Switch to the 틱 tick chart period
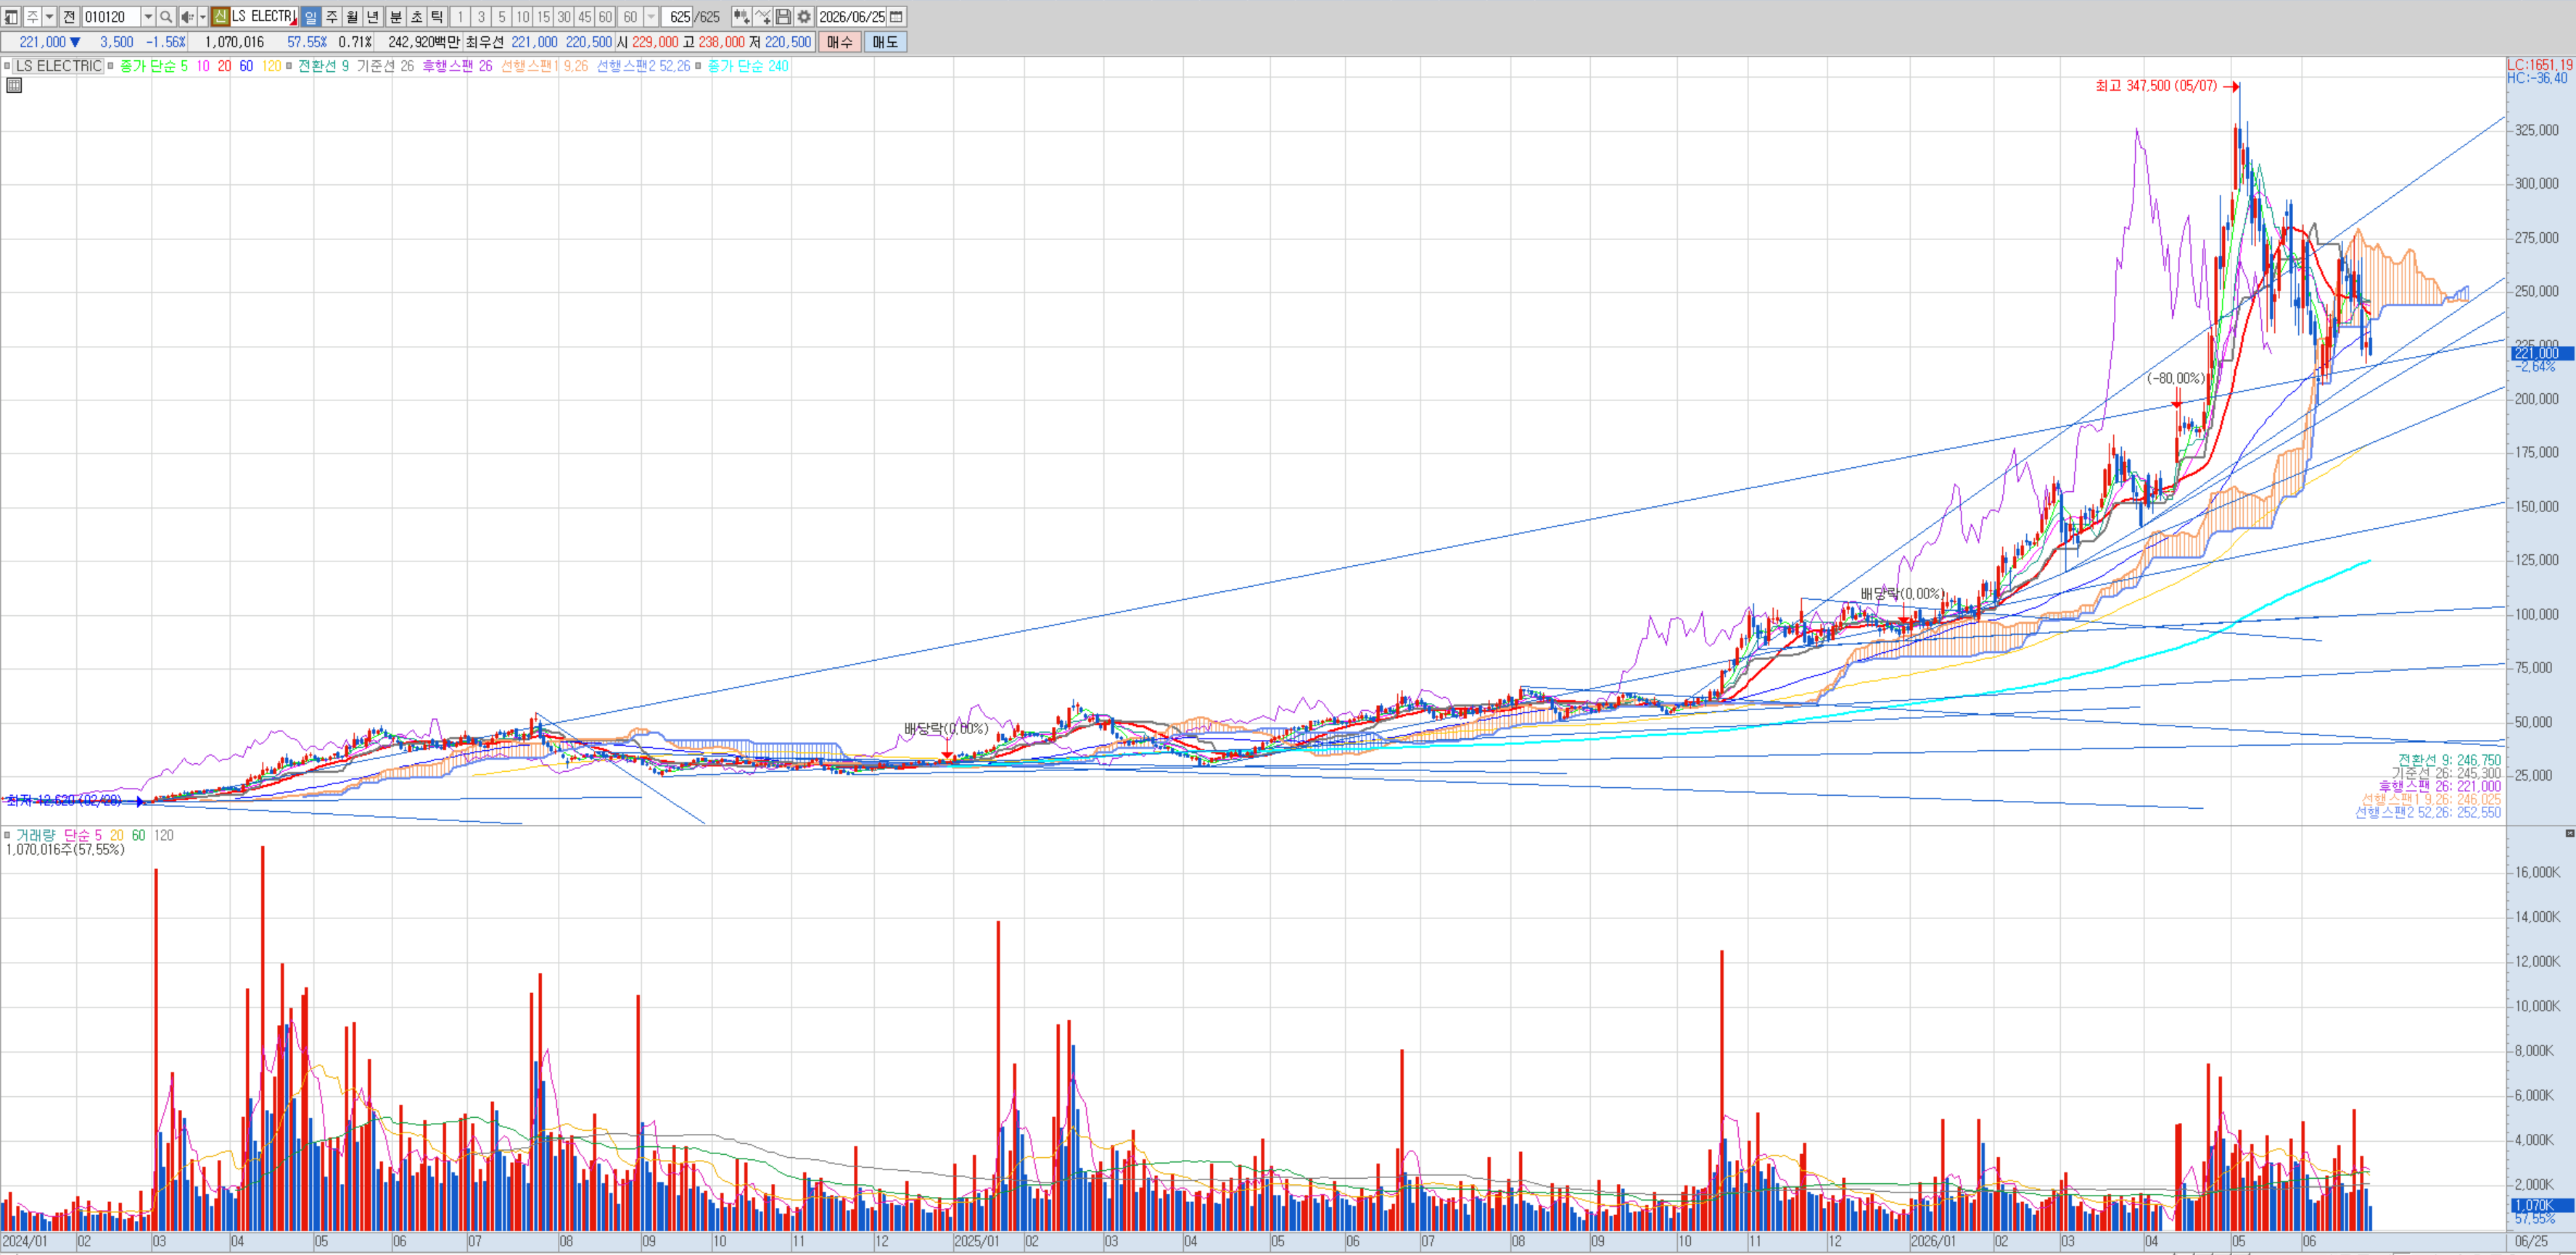 (437, 17)
